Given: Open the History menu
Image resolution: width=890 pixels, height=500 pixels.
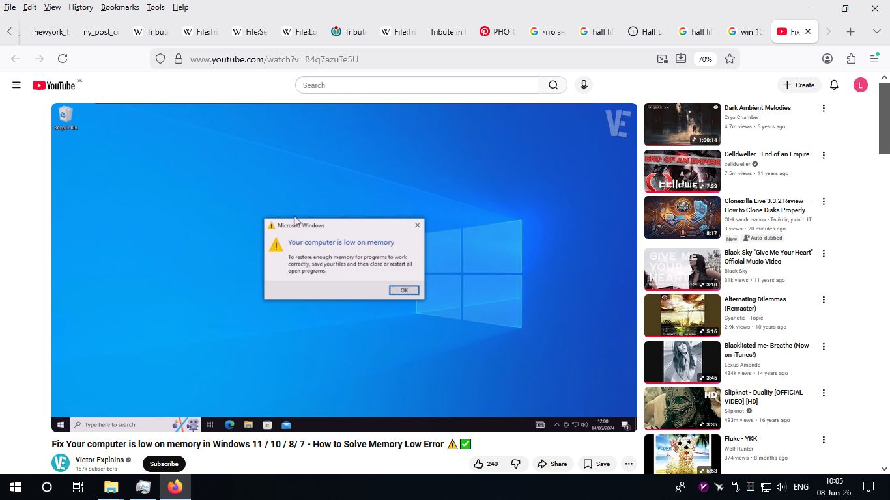Looking at the screenshot, I should pyautogui.click(x=81, y=7).
